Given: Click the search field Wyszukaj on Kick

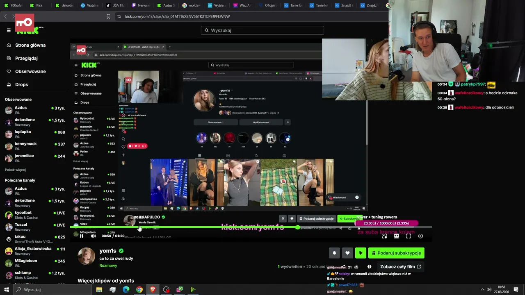Looking at the screenshot, I should point(262,30).
